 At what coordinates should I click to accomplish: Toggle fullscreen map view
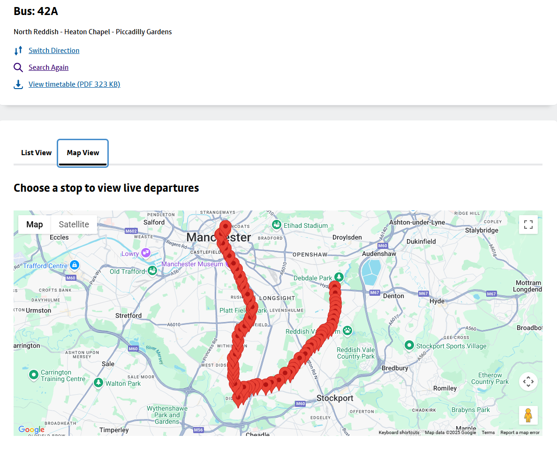528,225
